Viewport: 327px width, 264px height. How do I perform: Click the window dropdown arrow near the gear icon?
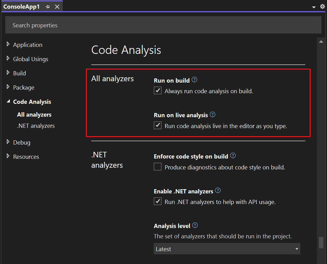click(x=314, y=7)
